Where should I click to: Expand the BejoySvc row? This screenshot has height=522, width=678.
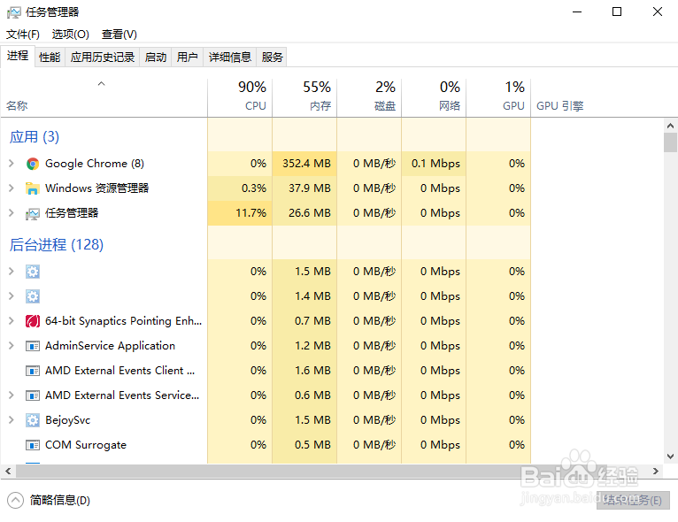[12, 420]
